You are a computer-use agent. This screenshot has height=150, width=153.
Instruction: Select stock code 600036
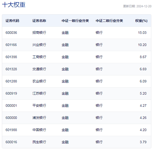(x=11, y=33)
